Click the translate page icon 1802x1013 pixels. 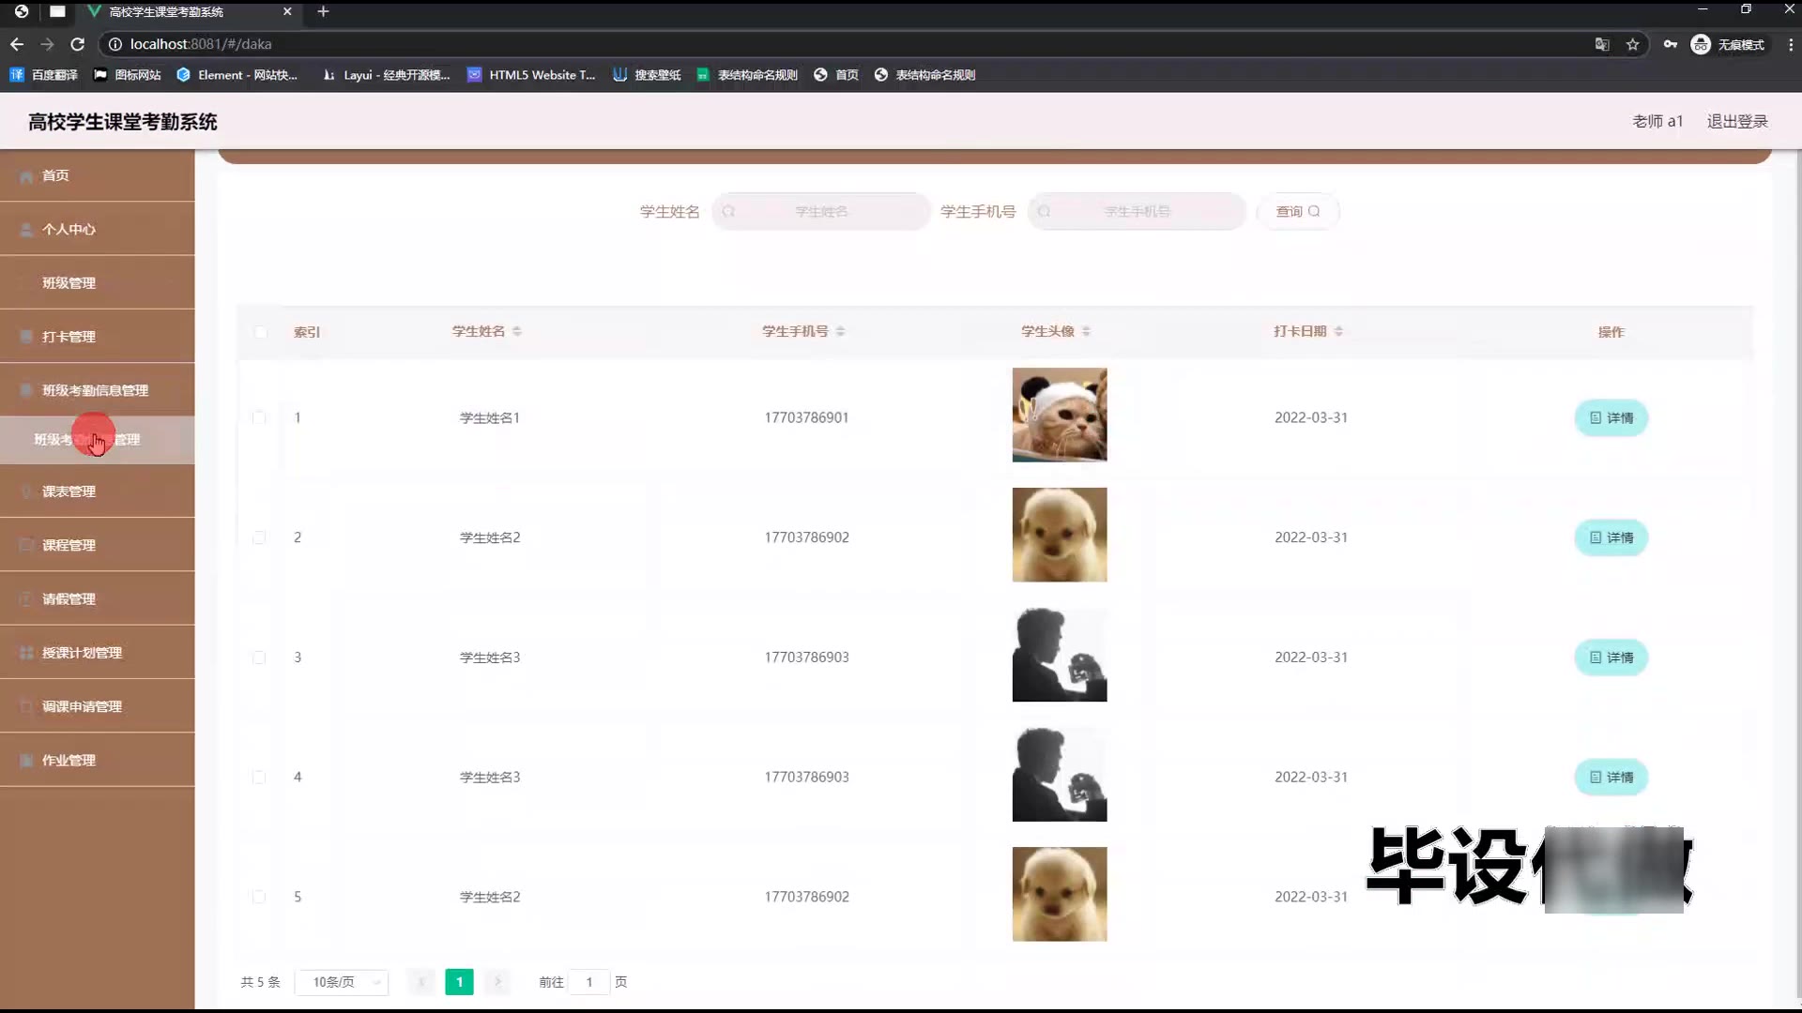pyautogui.click(x=1602, y=44)
